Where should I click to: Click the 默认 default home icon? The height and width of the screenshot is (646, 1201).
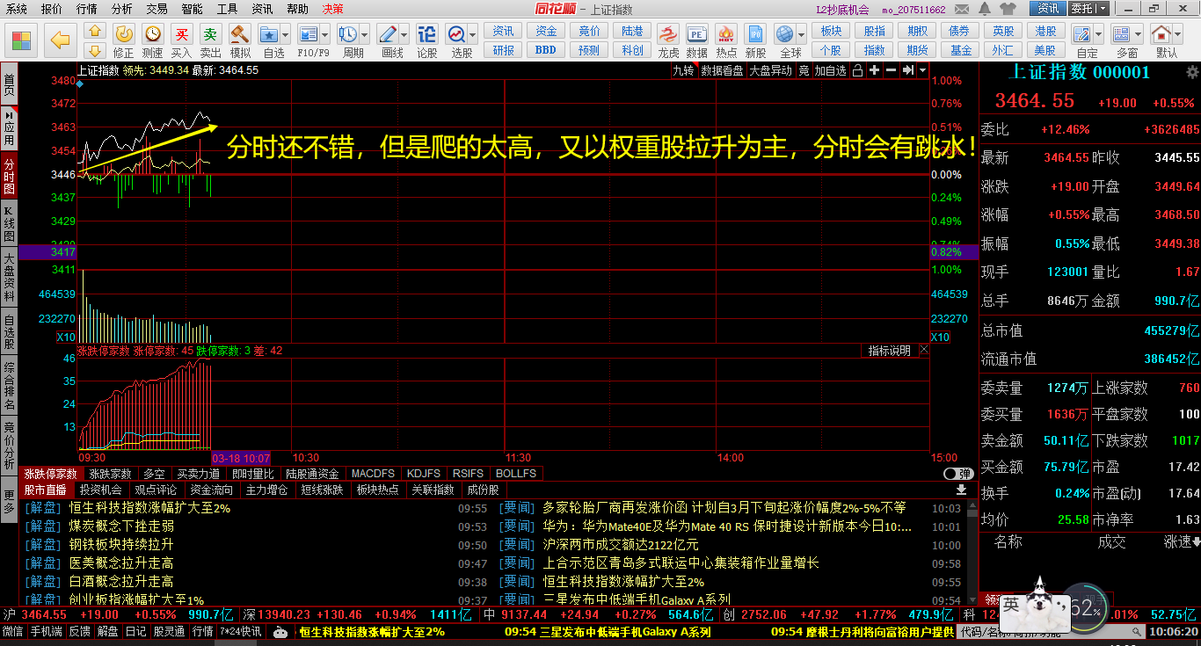(x=1161, y=34)
